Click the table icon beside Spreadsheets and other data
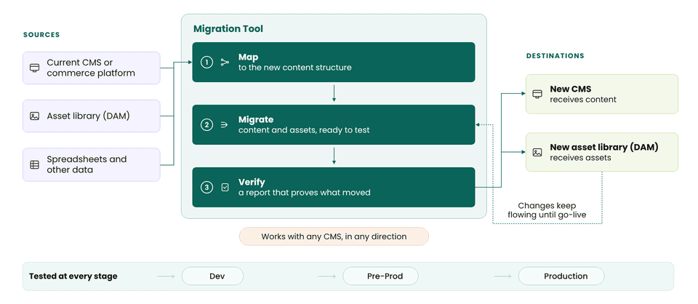Screen dimensions: 698x304 pyautogui.click(x=34, y=164)
